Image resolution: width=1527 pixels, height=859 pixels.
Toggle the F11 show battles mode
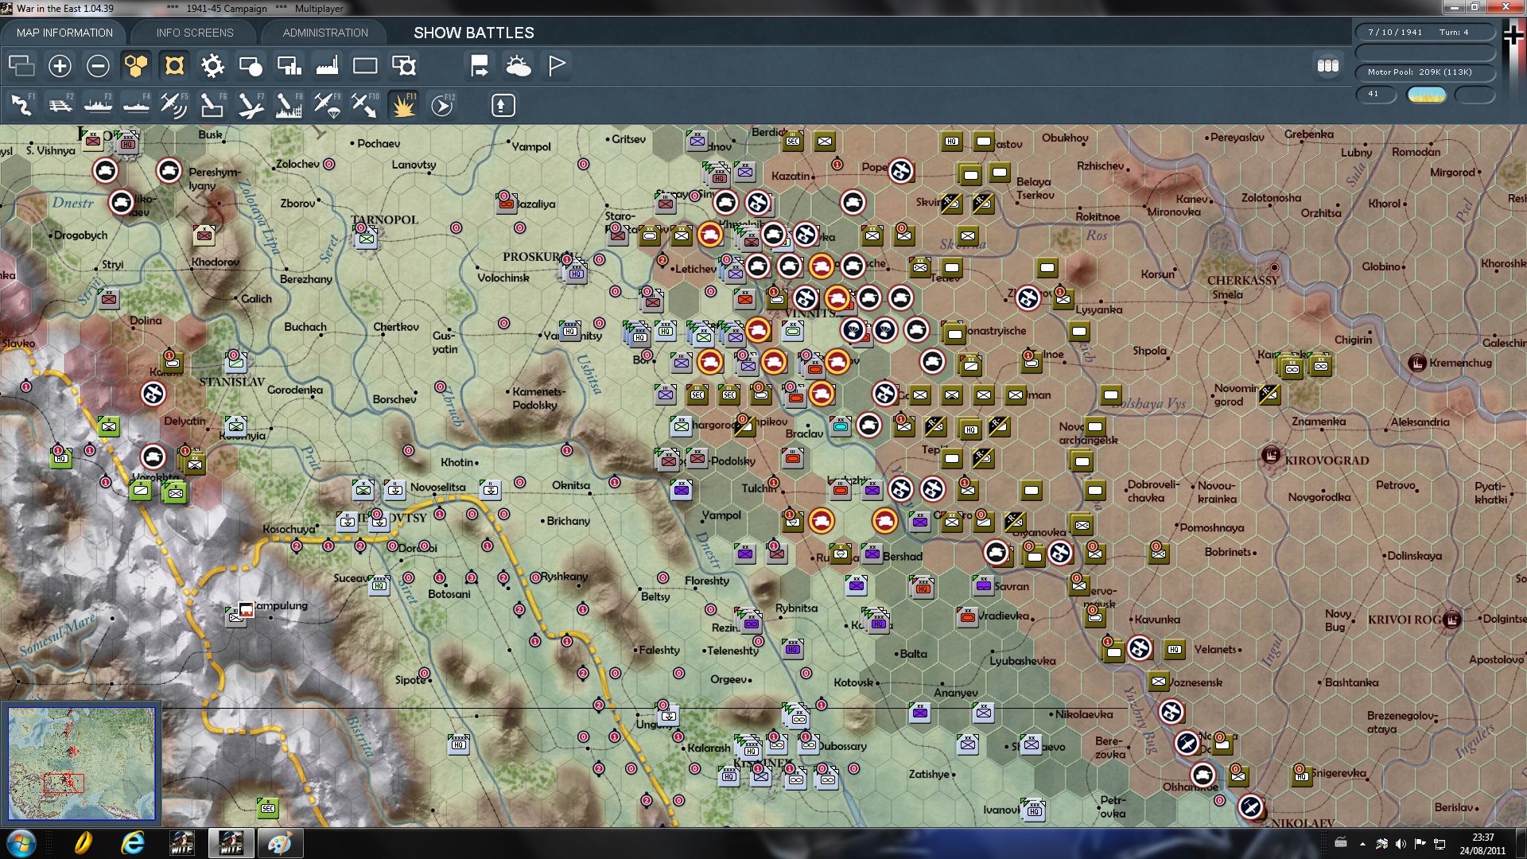coord(403,105)
